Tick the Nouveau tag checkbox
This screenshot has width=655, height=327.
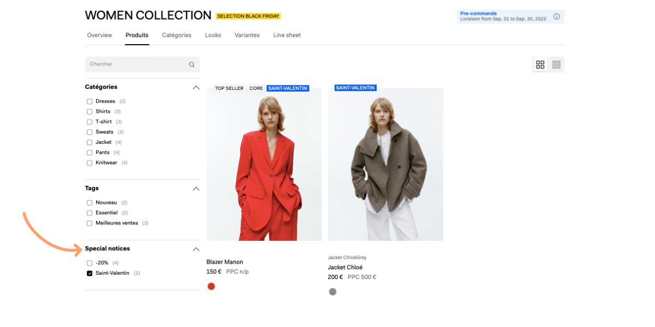pos(90,203)
